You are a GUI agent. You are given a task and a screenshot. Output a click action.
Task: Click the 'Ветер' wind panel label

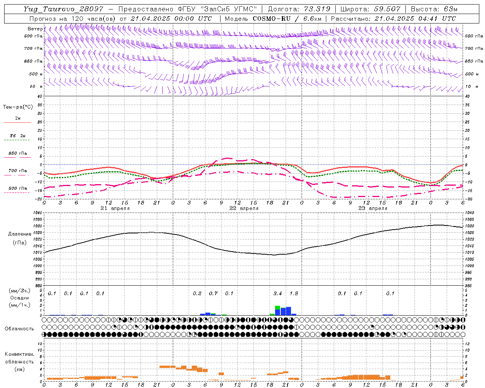click(35, 29)
